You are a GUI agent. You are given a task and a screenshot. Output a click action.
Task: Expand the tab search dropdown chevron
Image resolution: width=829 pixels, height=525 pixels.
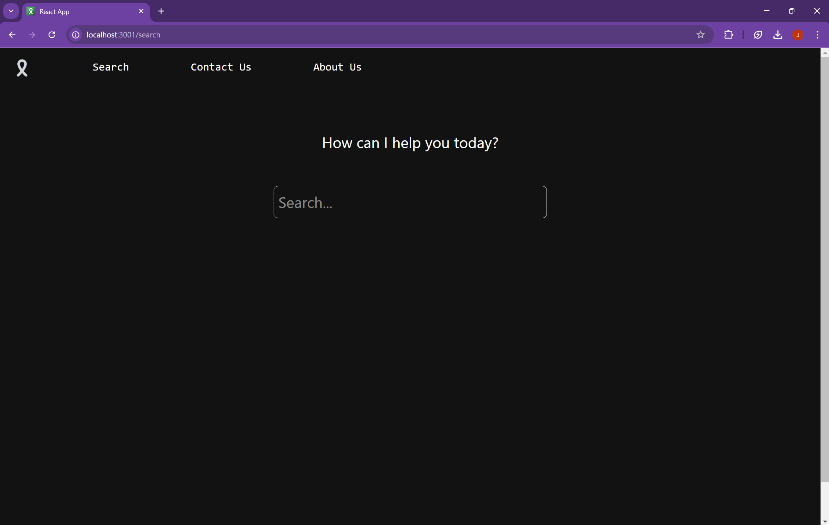coord(11,11)
